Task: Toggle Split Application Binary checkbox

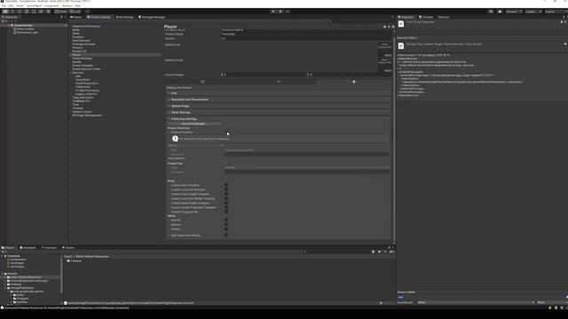Action: tap(226, 235)
